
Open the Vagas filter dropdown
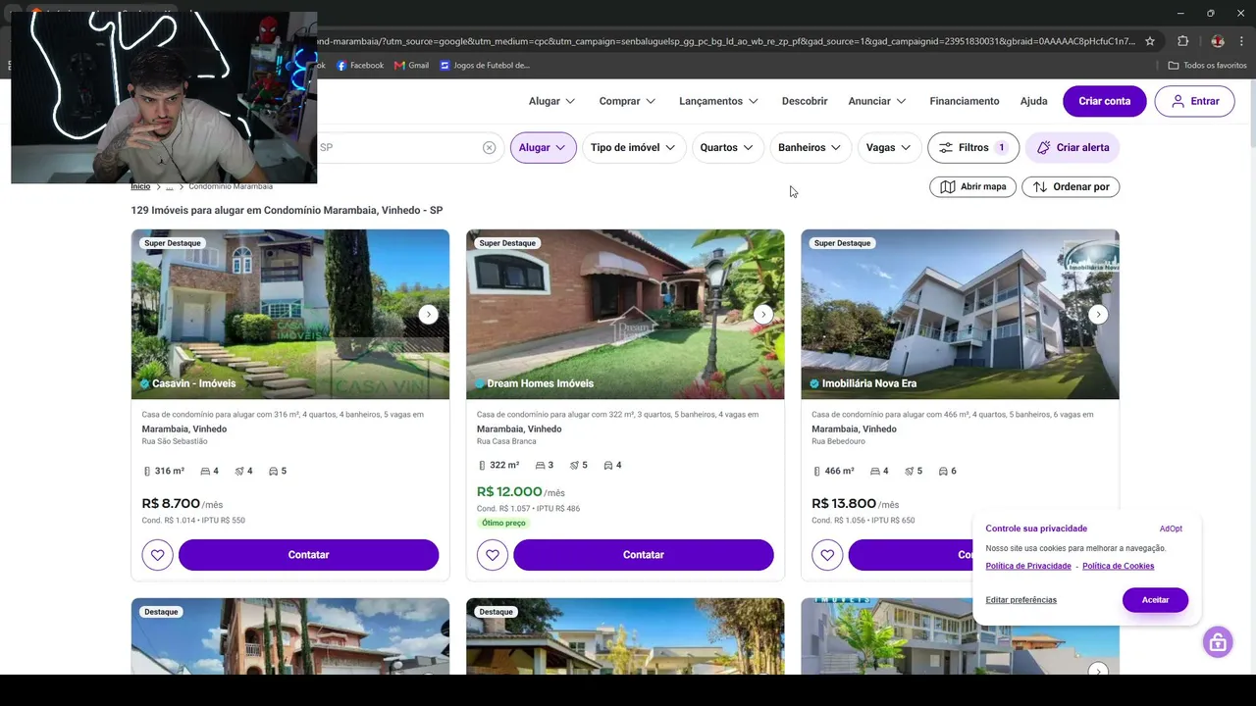tap(888, 148)
